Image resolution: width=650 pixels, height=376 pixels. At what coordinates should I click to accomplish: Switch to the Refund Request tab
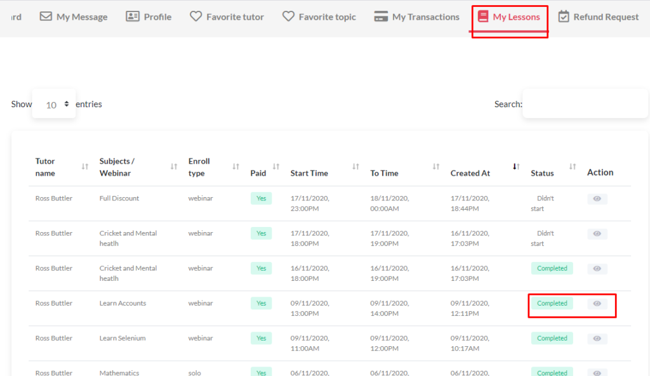pyautogui.click(x=606, y=16)
